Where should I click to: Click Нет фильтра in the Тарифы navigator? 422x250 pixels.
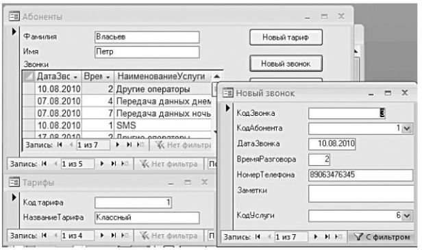tap(169, 236)
